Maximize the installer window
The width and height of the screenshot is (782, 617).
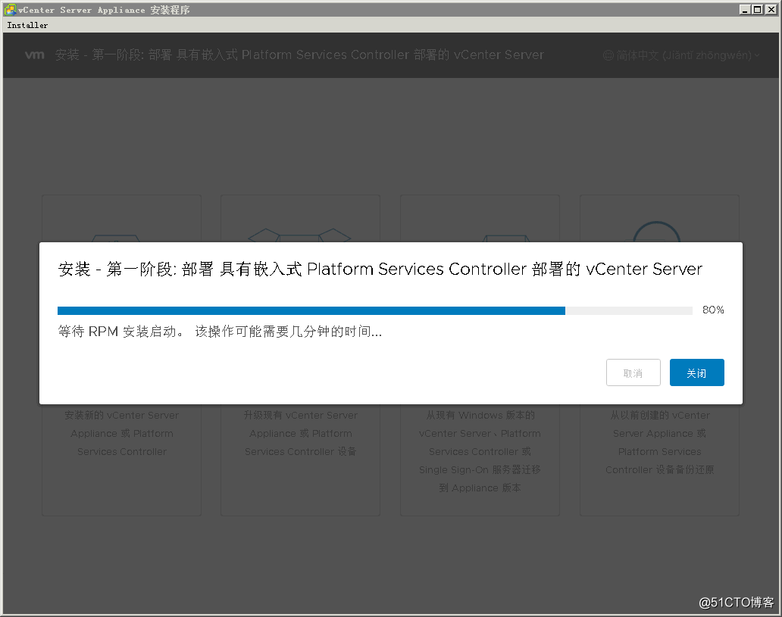[x=758, y=10]
